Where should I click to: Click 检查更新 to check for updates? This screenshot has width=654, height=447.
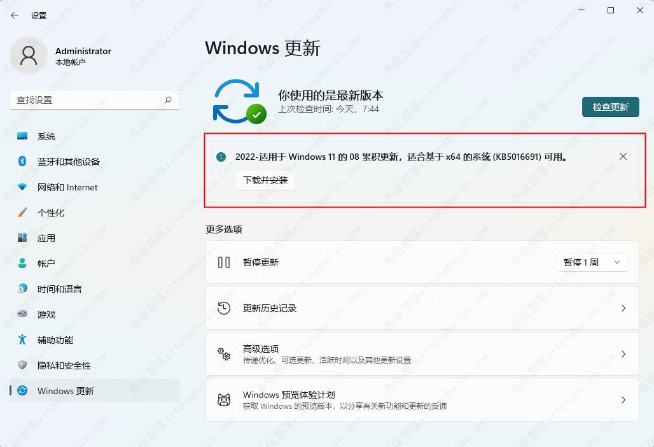[610, 107]
